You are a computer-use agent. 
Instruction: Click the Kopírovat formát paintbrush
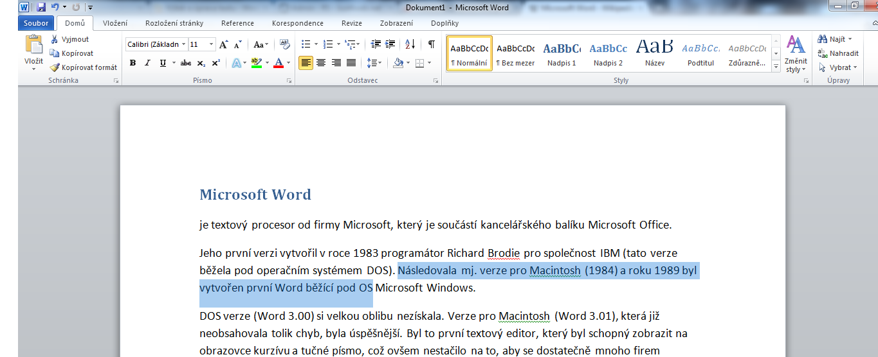pos(84,67)
